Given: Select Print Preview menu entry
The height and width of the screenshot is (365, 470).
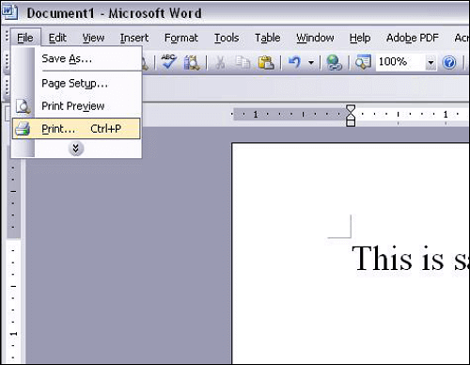Looking at the screenshot, I should [76, 106].
